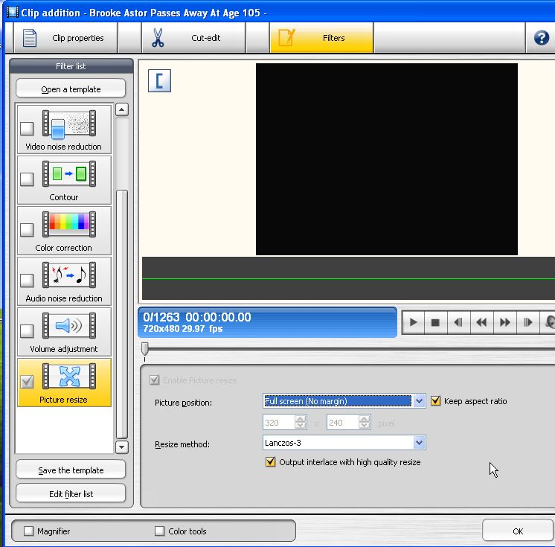Click the height stepper beside 240
555x547 pixels.
(x=364, y=422)
